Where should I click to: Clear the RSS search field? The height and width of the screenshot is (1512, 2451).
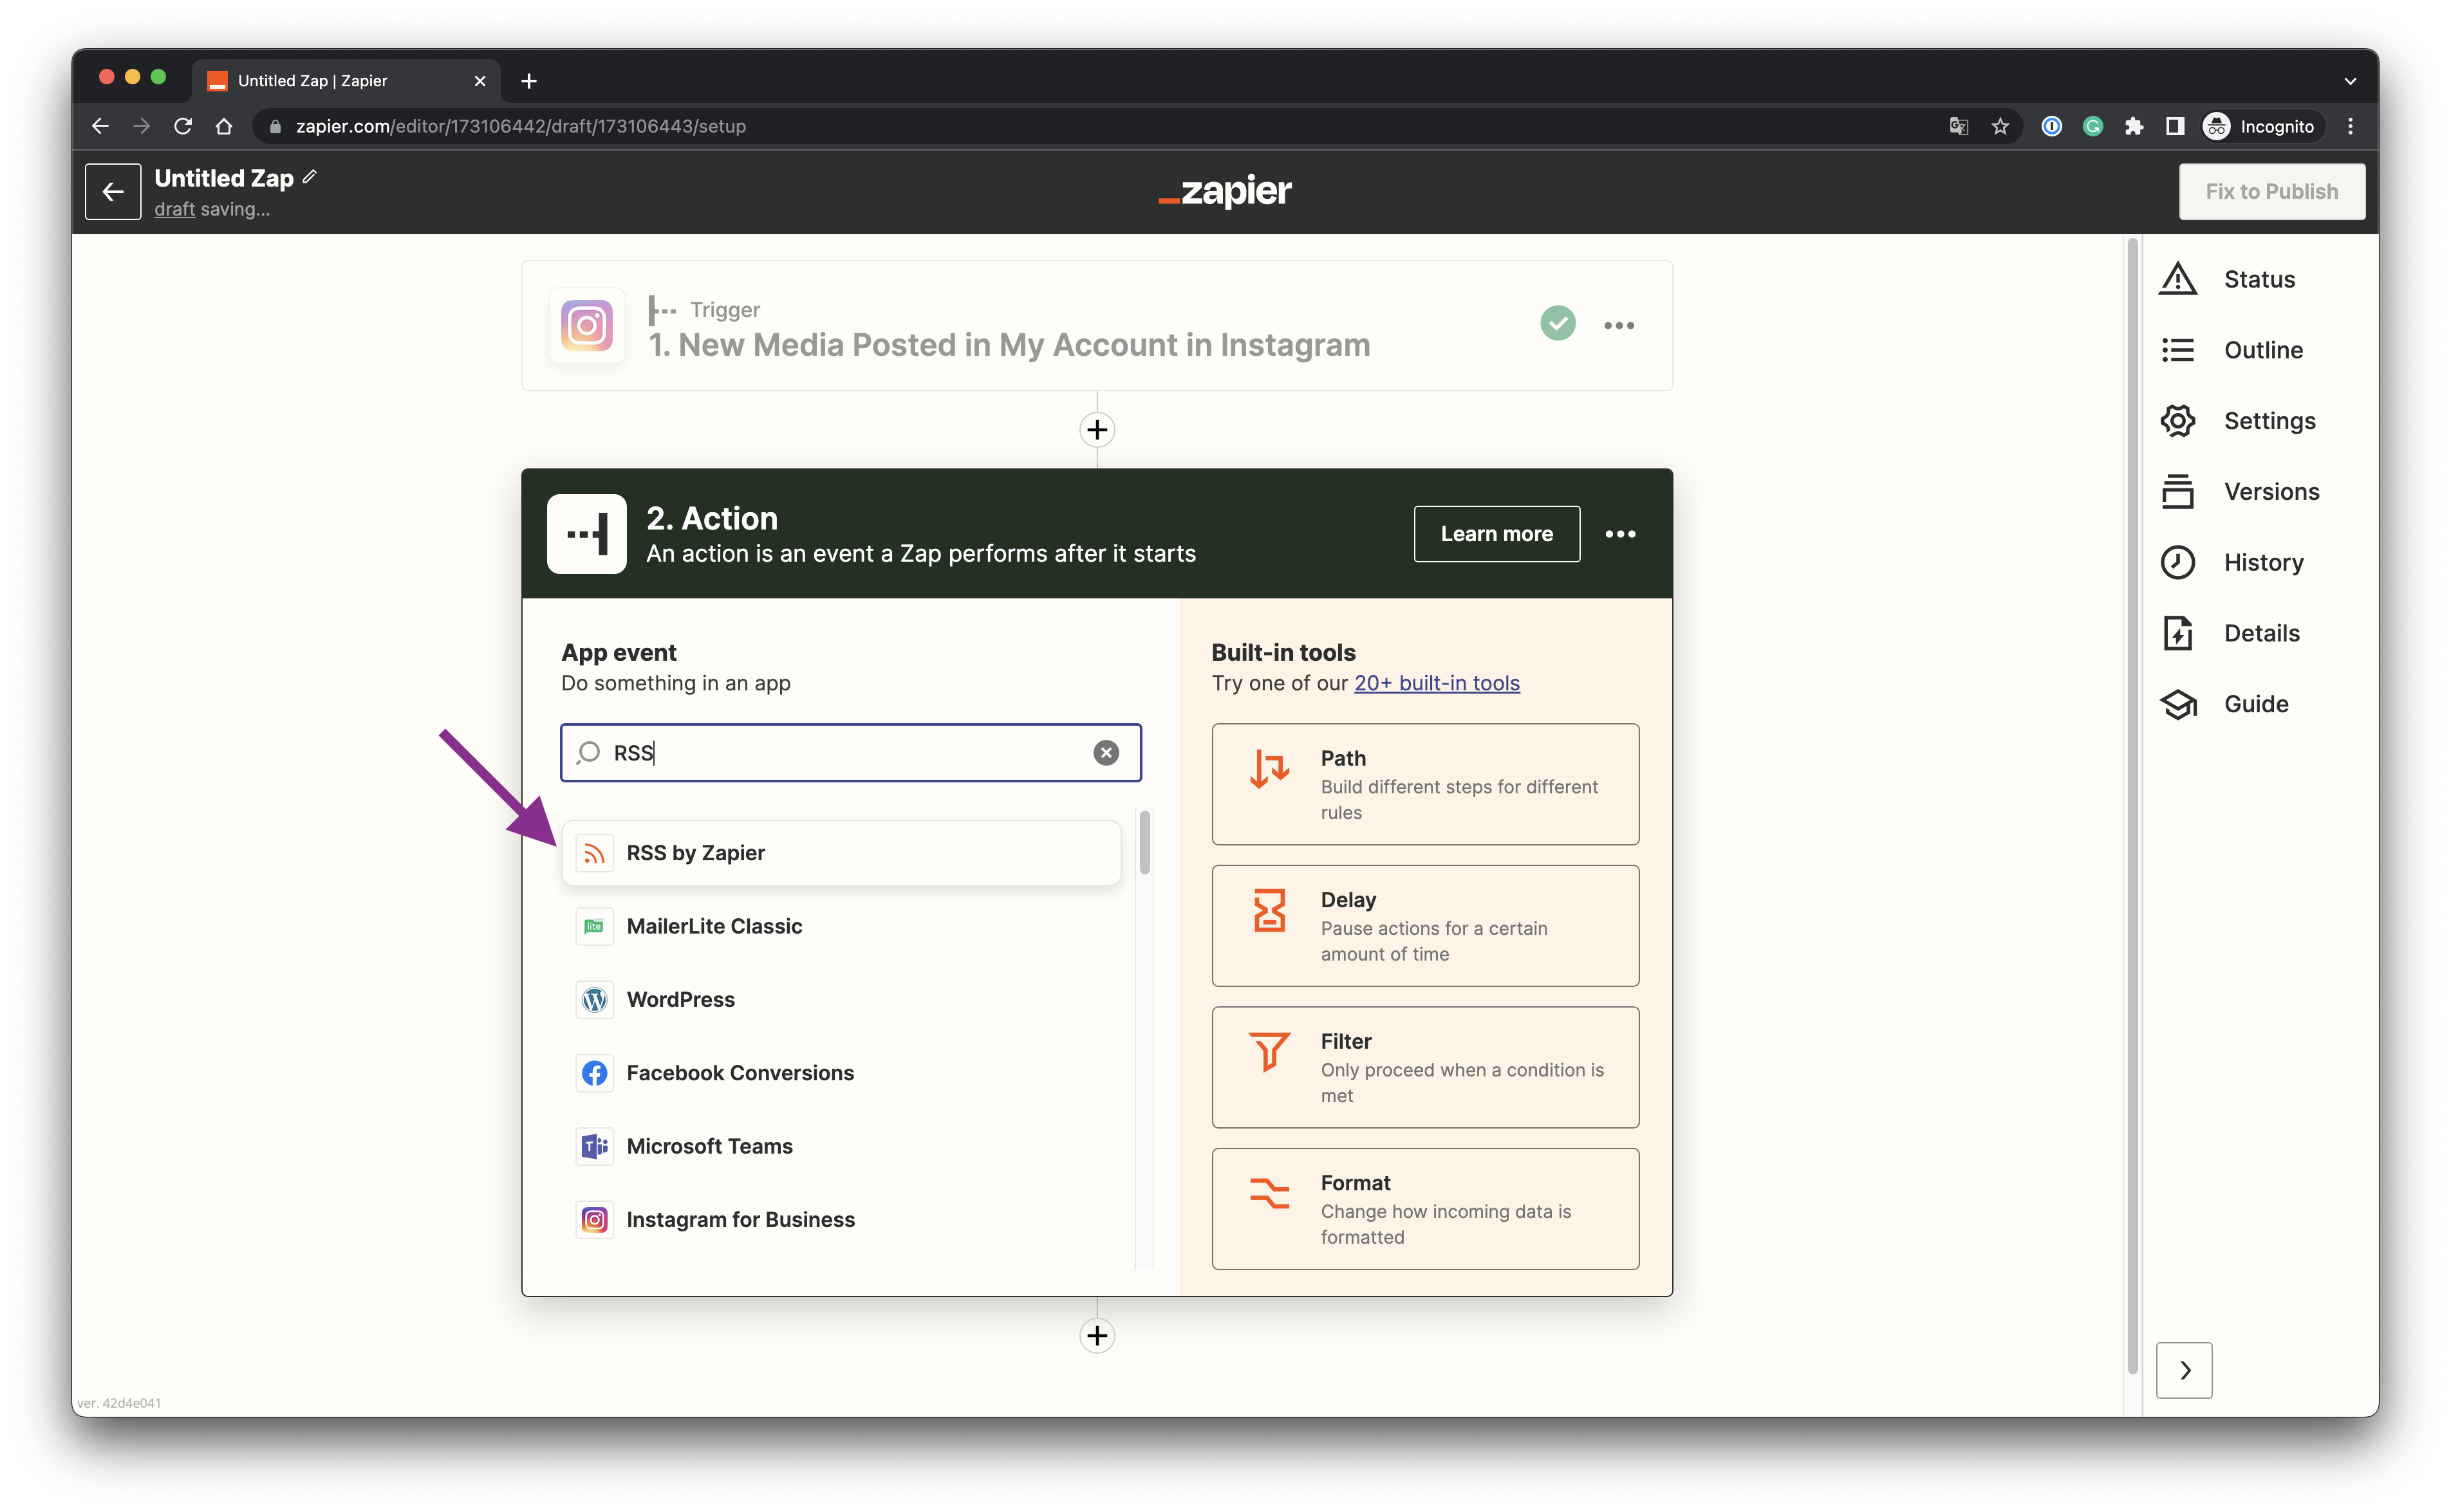1105,753
